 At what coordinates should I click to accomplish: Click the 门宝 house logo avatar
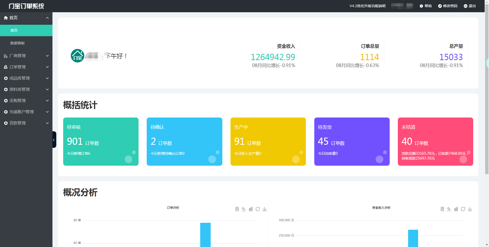click(x=77, y=56)
